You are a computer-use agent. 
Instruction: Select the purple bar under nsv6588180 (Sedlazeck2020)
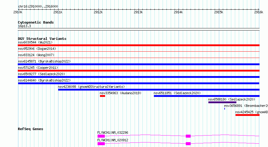222,102
